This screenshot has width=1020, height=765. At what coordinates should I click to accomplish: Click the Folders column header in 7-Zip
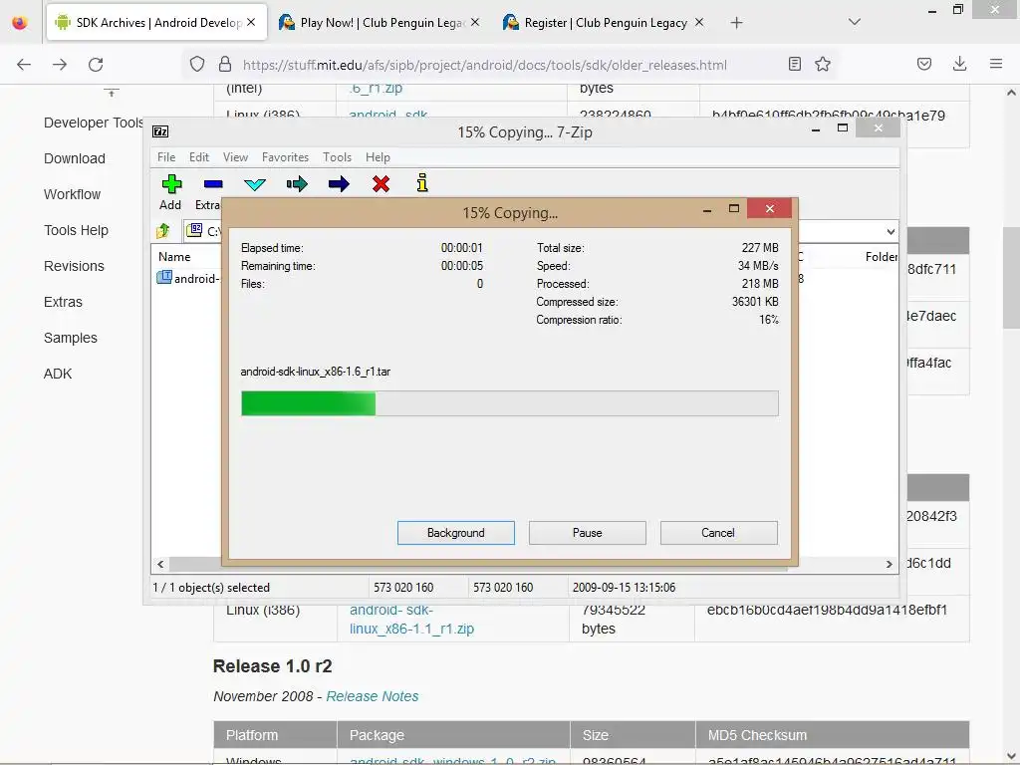coord(881,257)
